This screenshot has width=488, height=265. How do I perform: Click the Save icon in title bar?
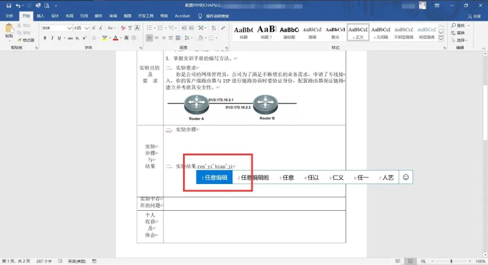(9, 5)
